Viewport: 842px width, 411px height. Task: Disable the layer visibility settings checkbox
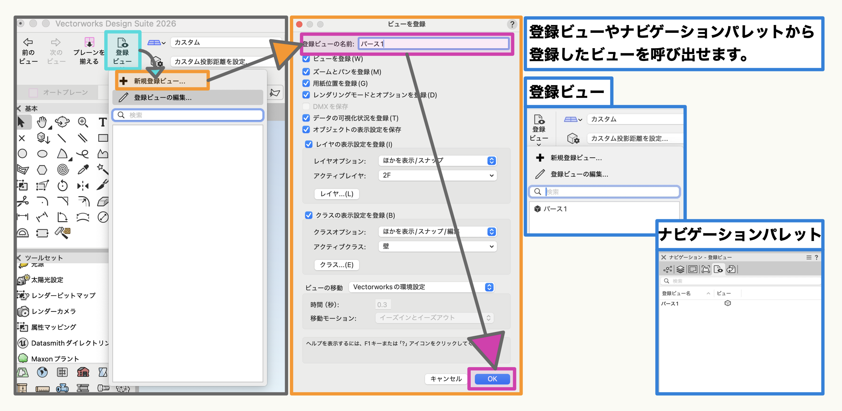(x=309, y=144)
